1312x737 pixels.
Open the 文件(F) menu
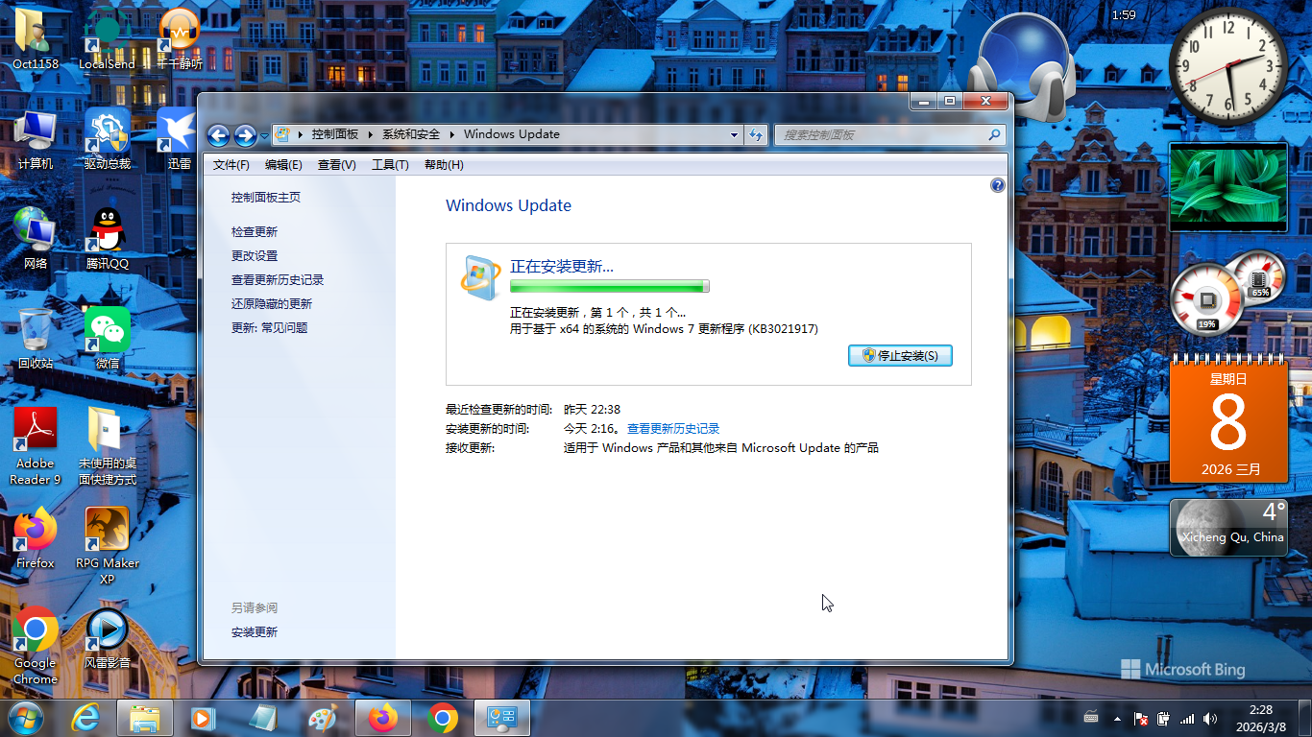(231, 165)
